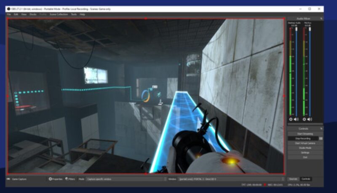Click Start Virtual Camera button
Screen dimensions: 337x193
[305, 143]
